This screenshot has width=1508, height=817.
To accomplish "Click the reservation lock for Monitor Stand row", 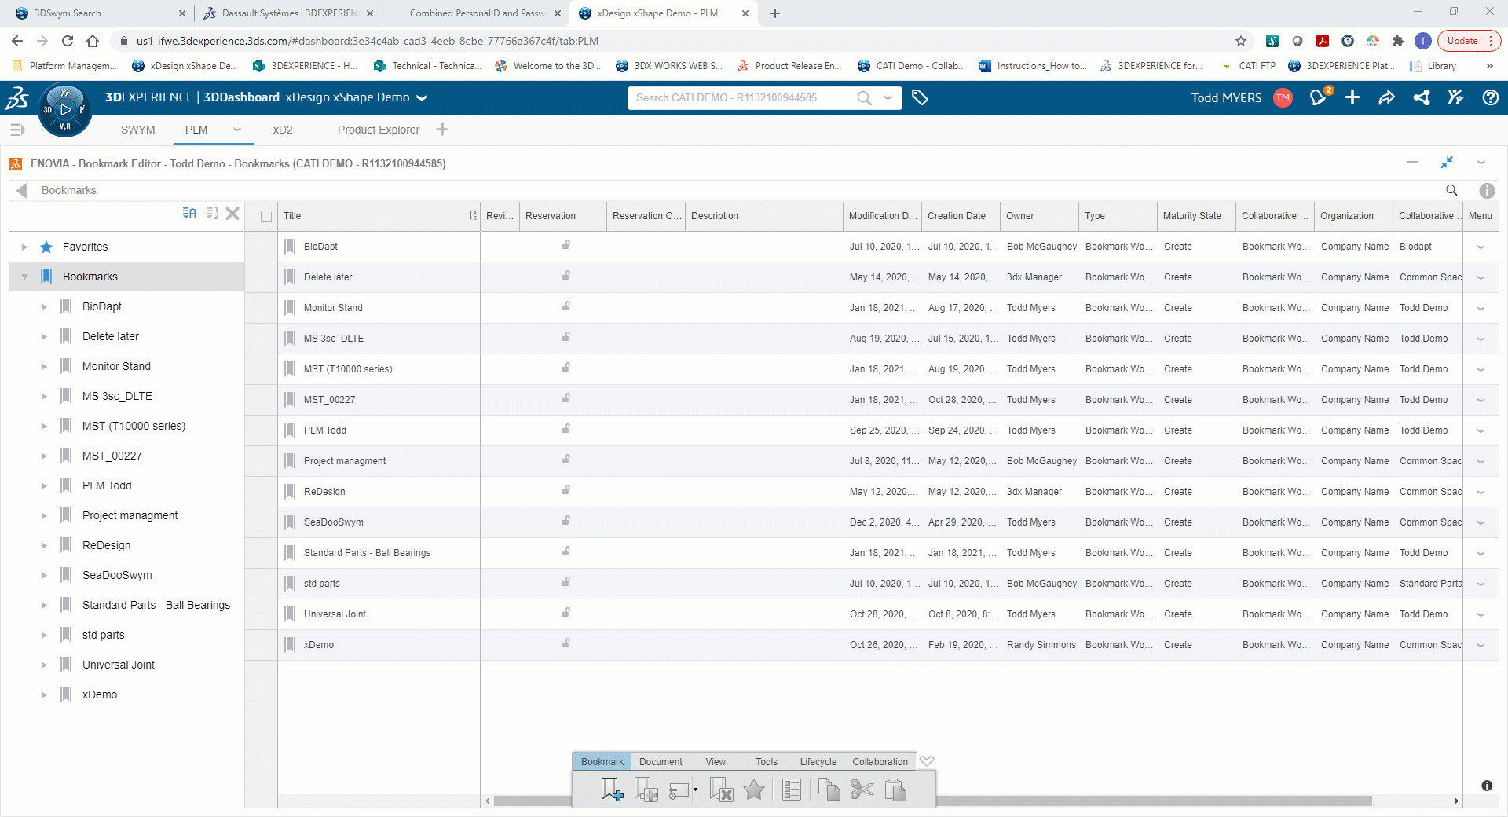I will coord(565,306).
